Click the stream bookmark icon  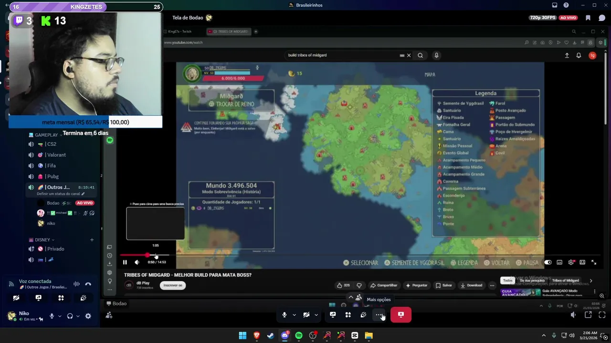tap(588, 18)
